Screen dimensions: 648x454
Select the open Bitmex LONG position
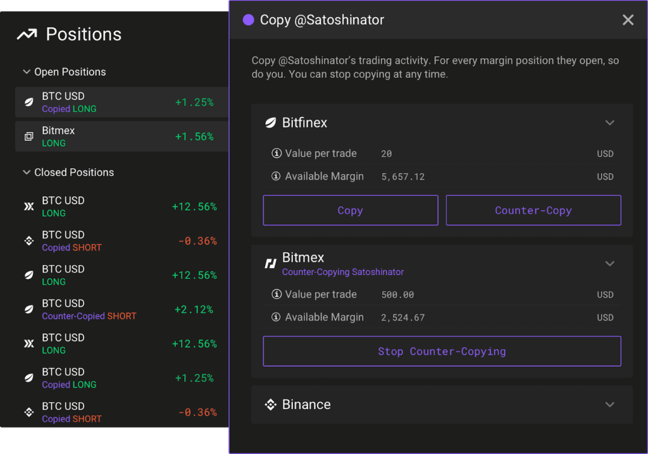pyautogui.click(x=120, y=137)
